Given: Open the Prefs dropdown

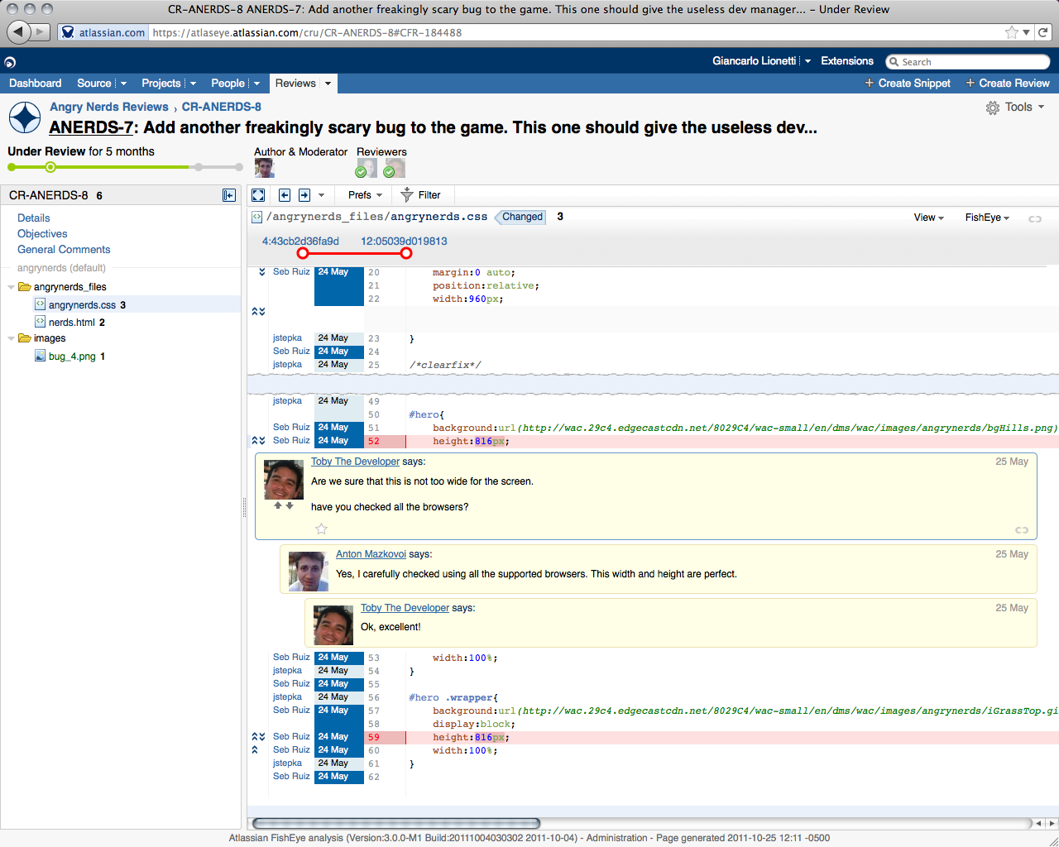Looking at the screenshot, I should [365, 195].
